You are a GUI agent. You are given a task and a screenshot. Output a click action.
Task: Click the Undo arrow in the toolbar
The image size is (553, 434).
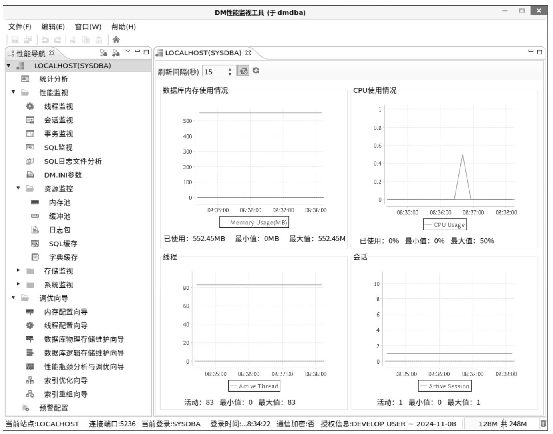coord(45,40)
